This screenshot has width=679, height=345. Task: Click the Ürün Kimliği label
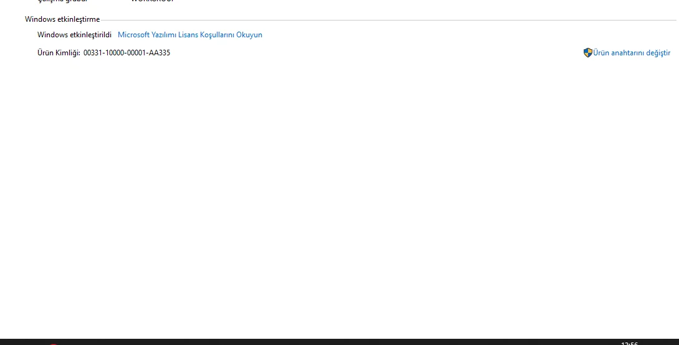point(59,53)
